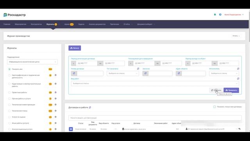Open gear settings for Прочие работы и услуги
250x141 pixels.
pyautogui.click(x=55, y=98)
